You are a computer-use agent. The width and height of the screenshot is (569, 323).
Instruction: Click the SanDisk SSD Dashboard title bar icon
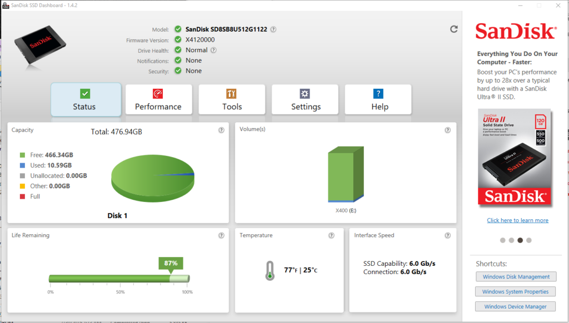(6, 6)
